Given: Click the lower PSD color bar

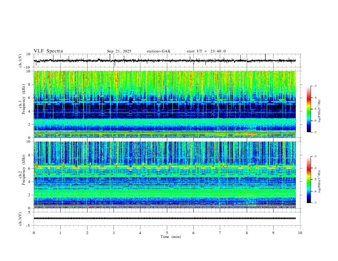Looking at the screenshot, I should point(309,180).
